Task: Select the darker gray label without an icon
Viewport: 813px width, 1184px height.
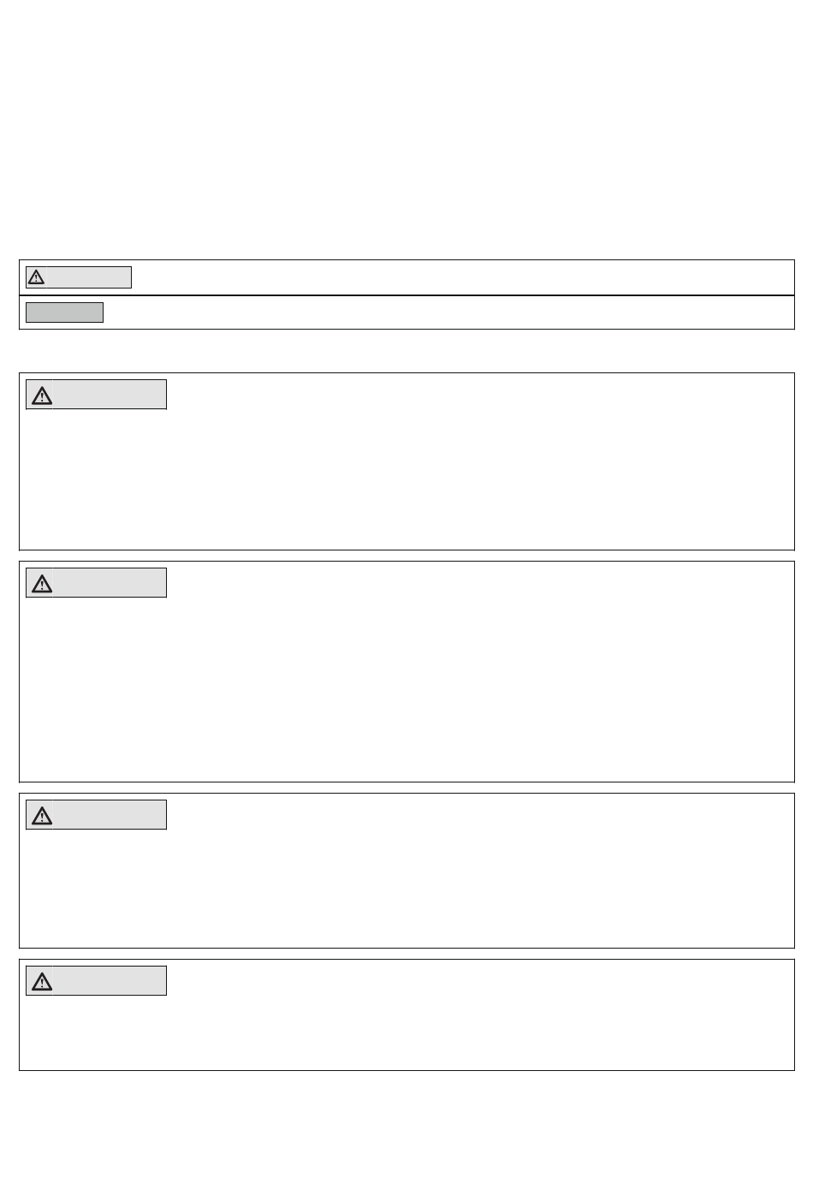Action: pos(64,312)
